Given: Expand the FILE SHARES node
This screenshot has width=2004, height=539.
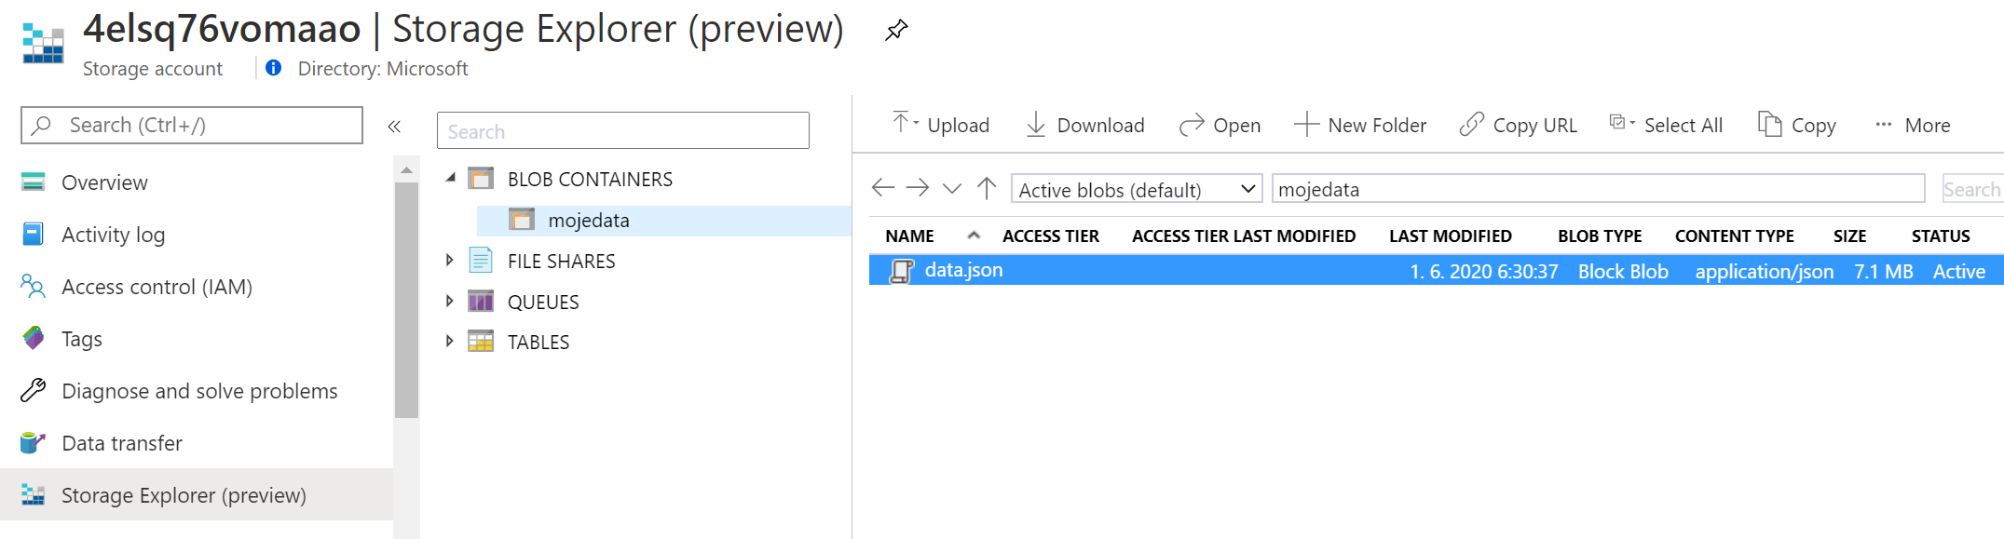Looking at the screenshot, I should [x=449, y=261].
